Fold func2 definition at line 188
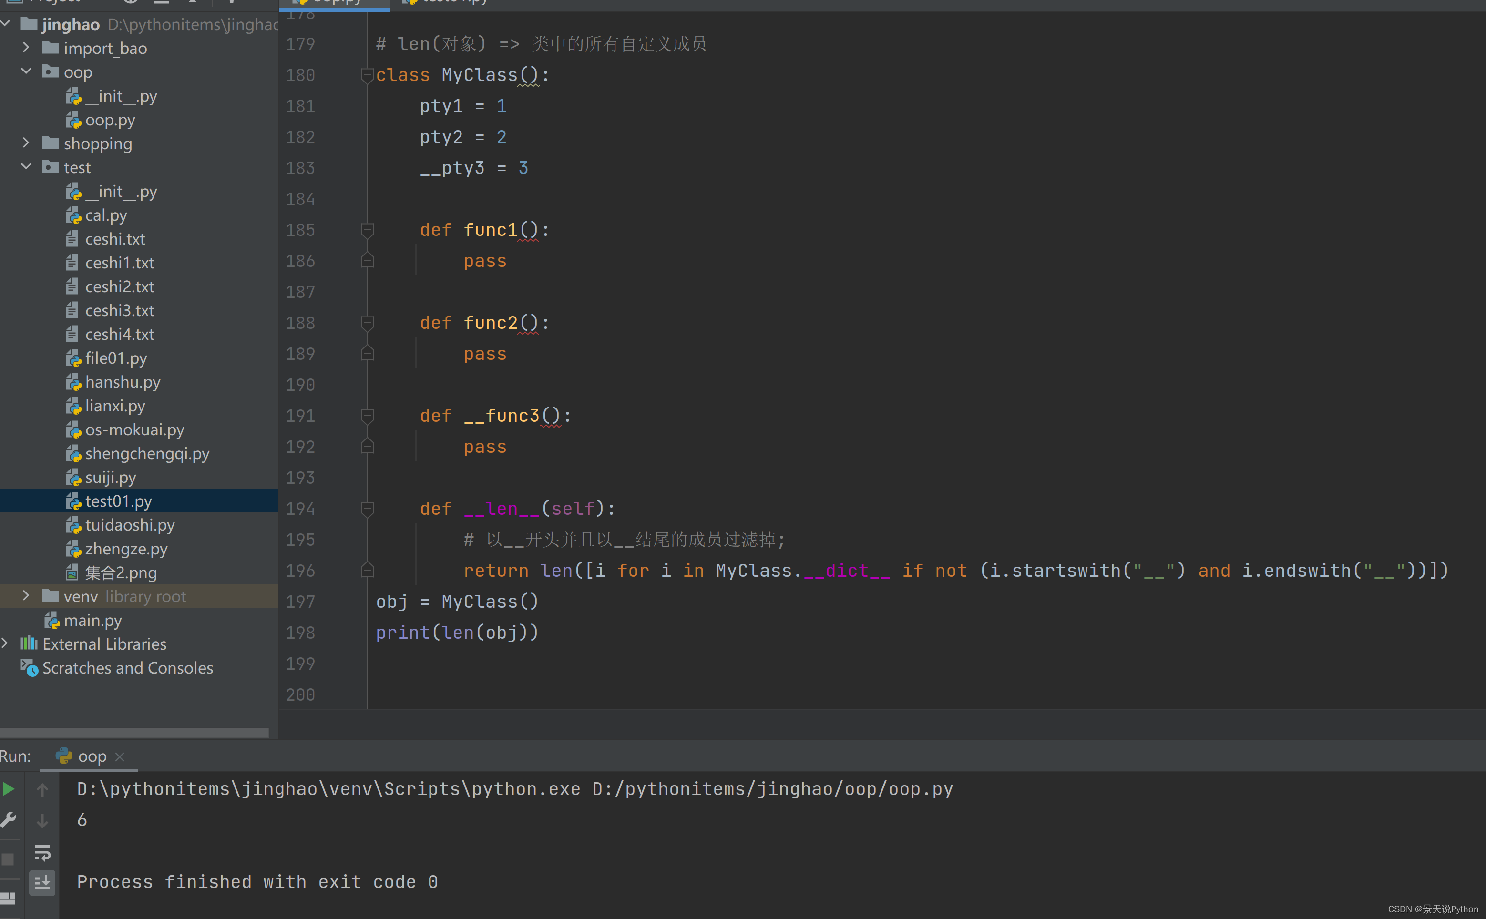The image size is (1486, 919). [x=367, y=323]
